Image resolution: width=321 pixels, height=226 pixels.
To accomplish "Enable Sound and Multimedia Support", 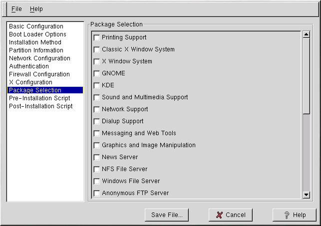I will pos(97,97).
